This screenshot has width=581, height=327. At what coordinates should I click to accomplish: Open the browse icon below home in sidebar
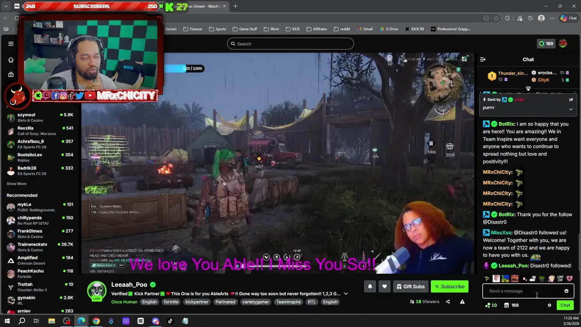(11, 74)
